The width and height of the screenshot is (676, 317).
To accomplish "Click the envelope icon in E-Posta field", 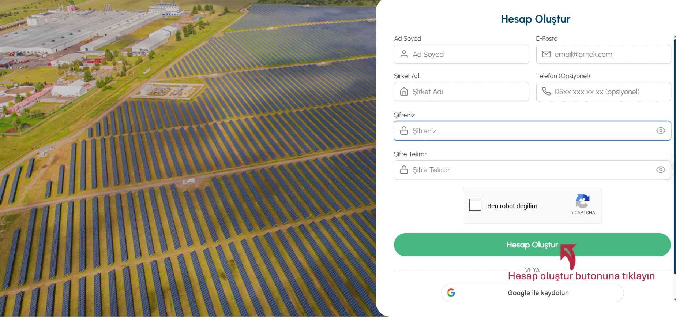I will pyautogui.click(x=546, y=54).
